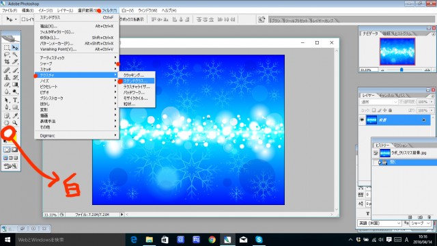Select the Hand tool
Screen dimensions: 437x246
point(7,123)
